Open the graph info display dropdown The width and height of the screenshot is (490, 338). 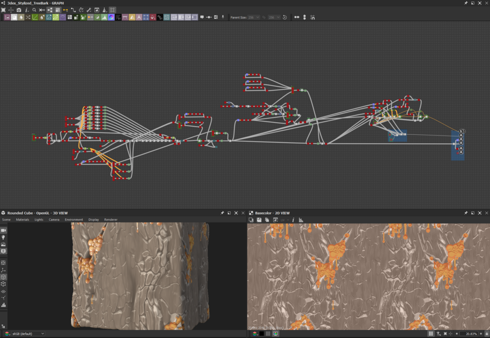click(27, 10)
